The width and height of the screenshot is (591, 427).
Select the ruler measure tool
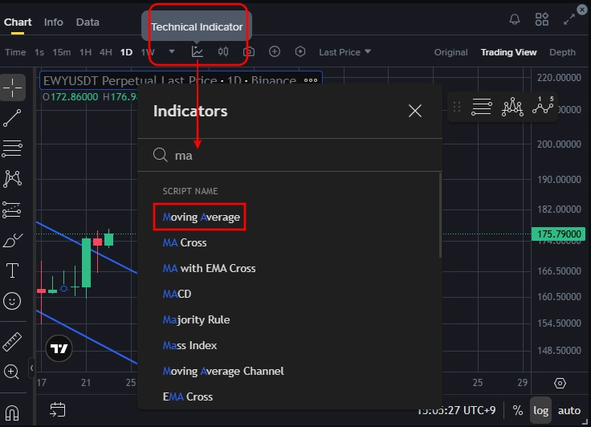coord(12,342)
